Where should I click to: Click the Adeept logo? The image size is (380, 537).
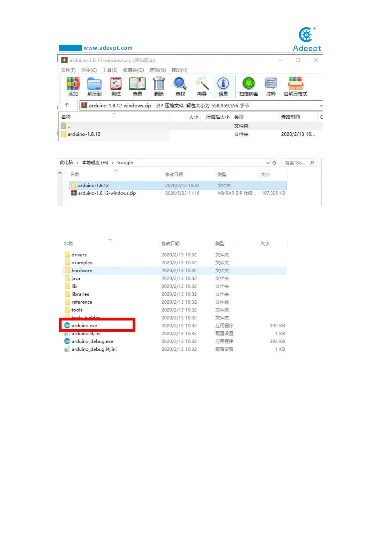pos(307,40)
